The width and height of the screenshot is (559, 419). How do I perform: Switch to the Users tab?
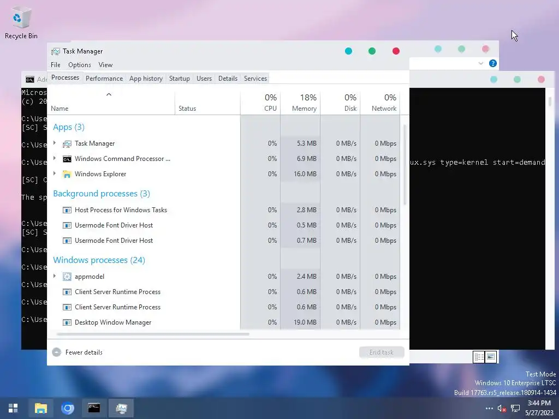204,79
